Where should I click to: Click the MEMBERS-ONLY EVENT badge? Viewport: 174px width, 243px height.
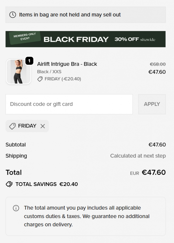pyautogui.click(x=25, y=38)
